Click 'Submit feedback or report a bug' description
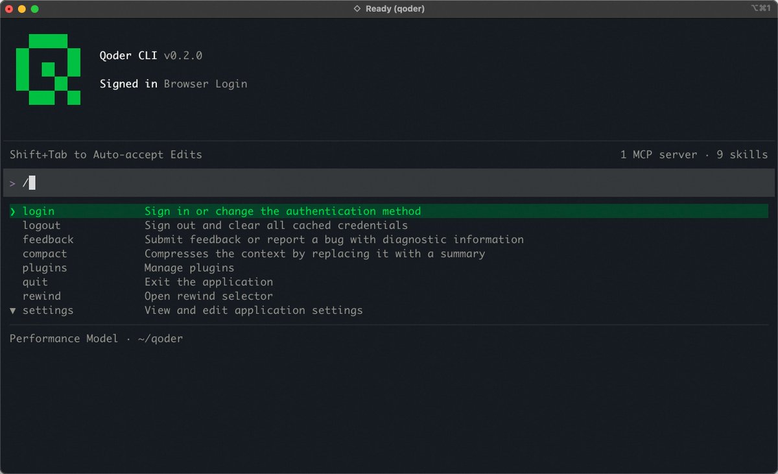The width and height of the screenshot is (778, 474). tap(334, 240)
